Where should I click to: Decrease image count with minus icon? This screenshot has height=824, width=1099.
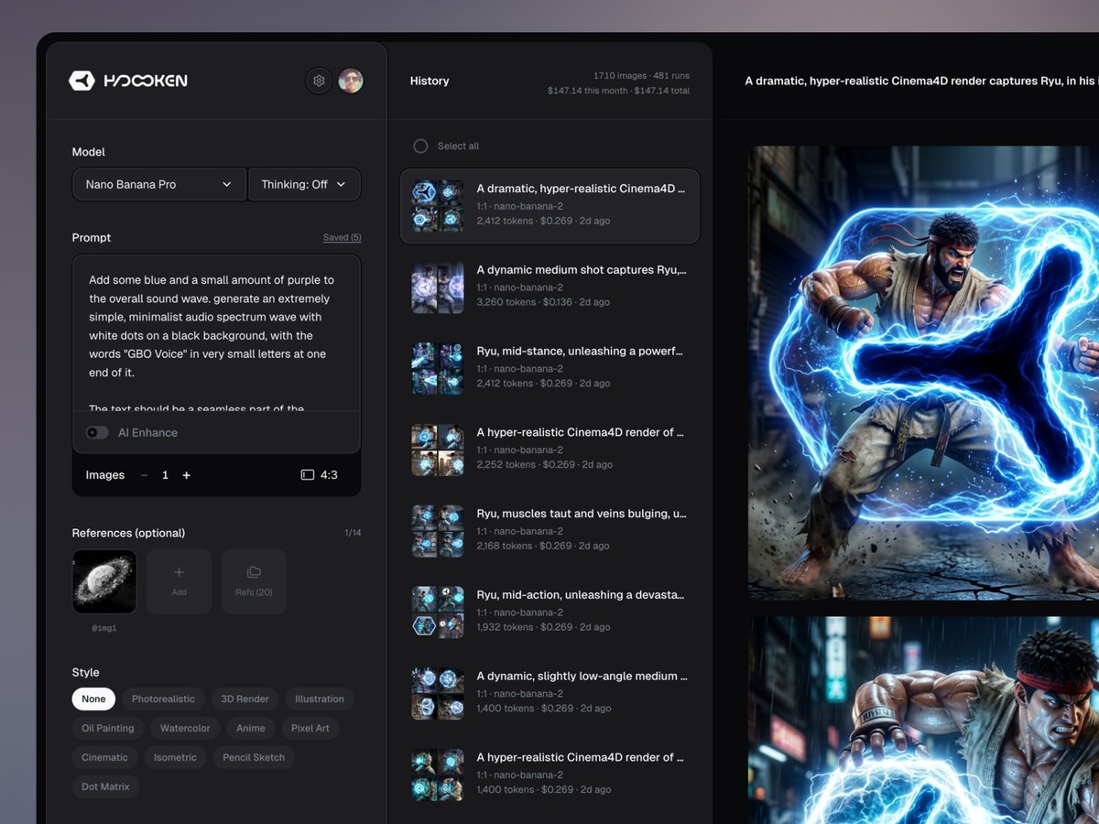(144, 475)
